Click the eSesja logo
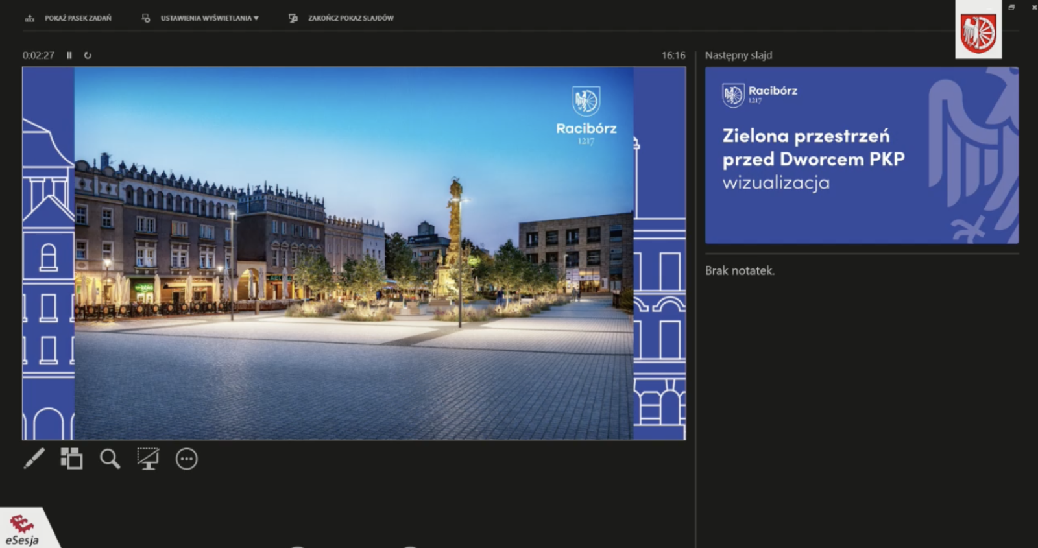 [23, 530]
